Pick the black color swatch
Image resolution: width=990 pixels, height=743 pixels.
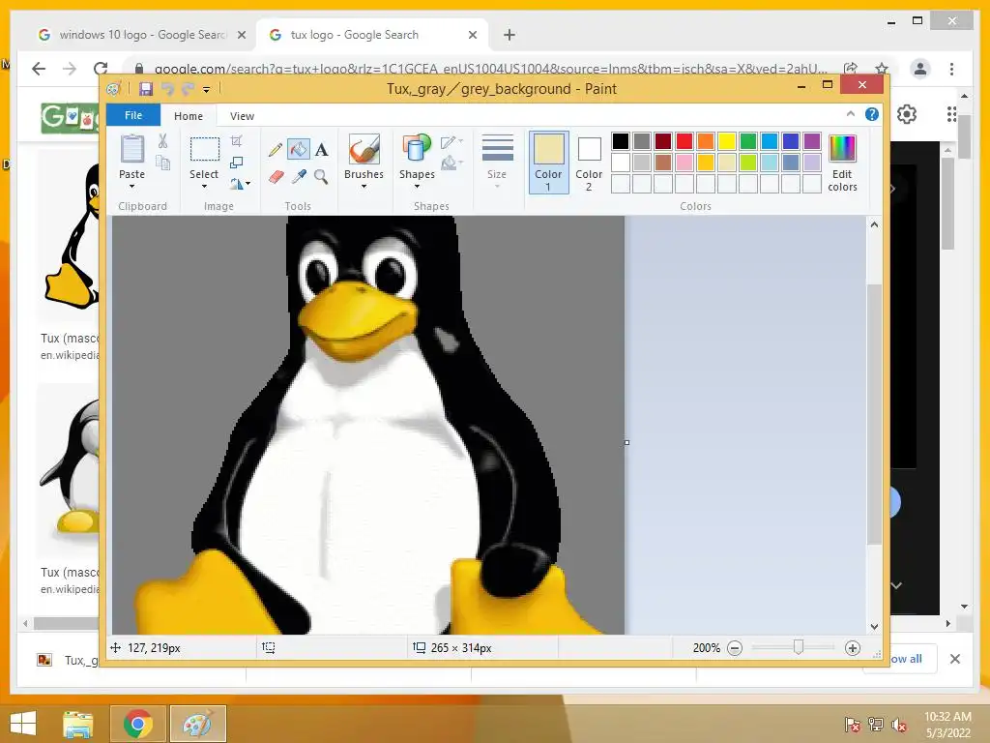(x=621, y=141)
